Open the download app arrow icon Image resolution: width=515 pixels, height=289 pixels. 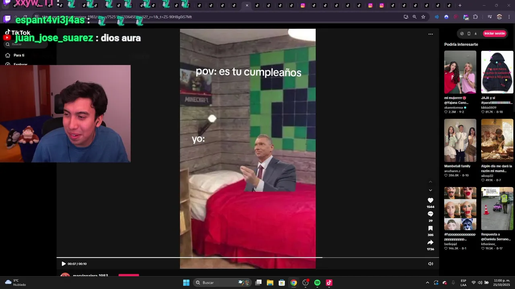[x=475, y=34]
